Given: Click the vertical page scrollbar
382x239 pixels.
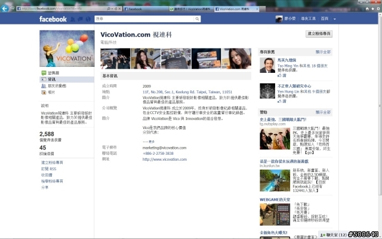Looking at the screenshot, I should point(380,105).
